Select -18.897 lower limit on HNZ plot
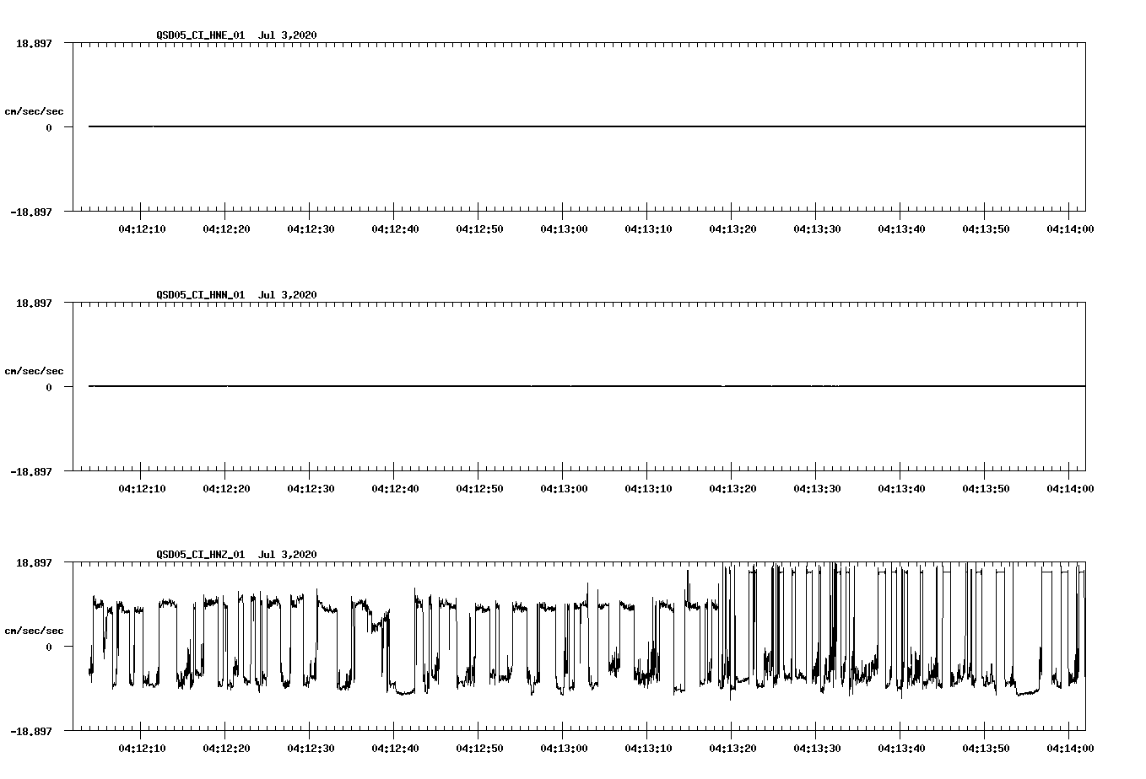1146x779 pixels. point(30,731)
